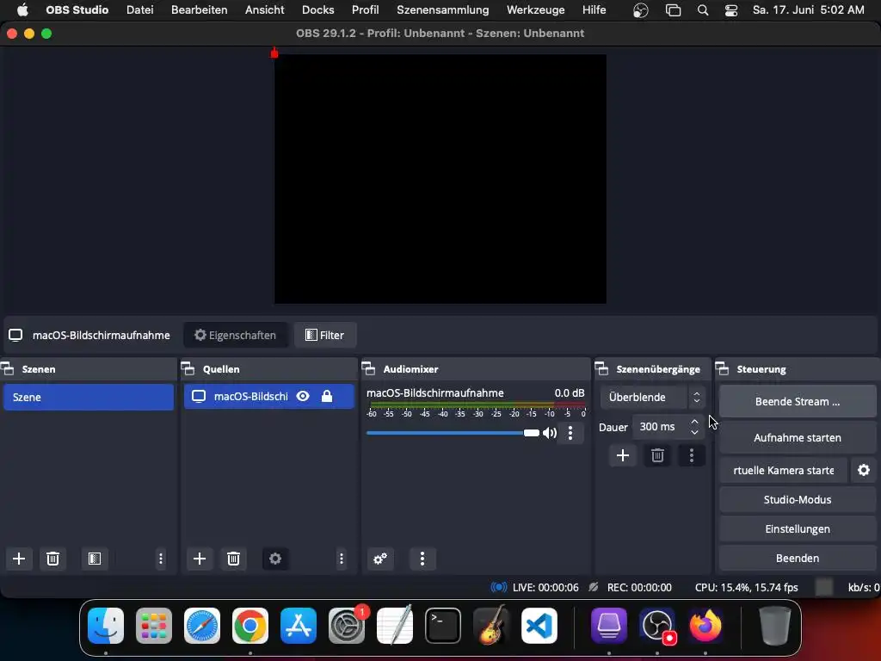Toggle lock on macOS-Bildschi source
This screenshot has width=881, height=661.
pyautogui.click(x=327, y=396)
